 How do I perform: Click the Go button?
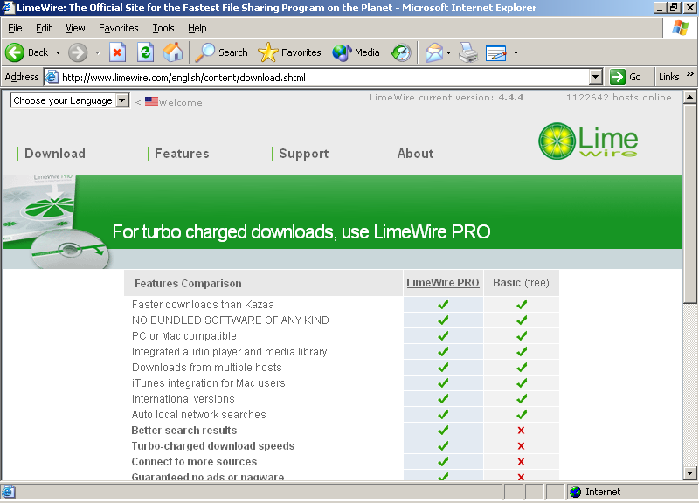(x=626, y=77)
